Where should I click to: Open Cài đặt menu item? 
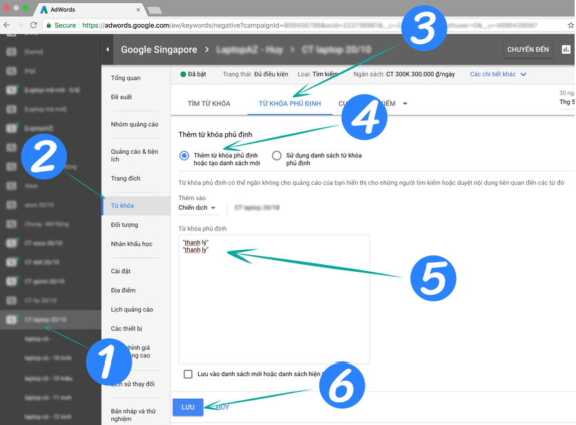tap(121, 271)
